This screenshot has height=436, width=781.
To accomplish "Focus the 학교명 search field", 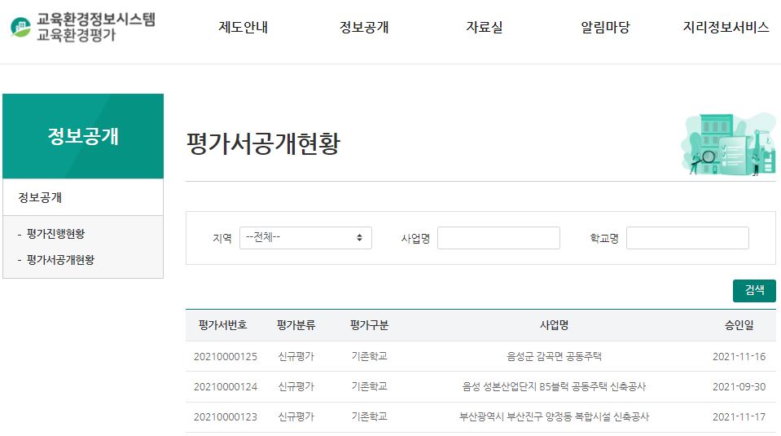I will tap(687, 238).
